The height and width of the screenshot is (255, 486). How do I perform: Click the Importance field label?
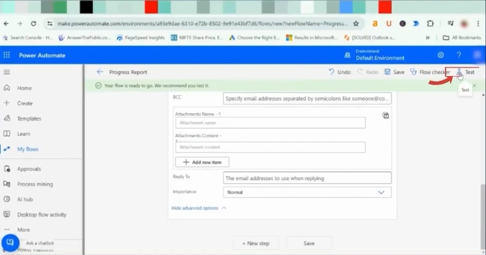pos(185,191)
